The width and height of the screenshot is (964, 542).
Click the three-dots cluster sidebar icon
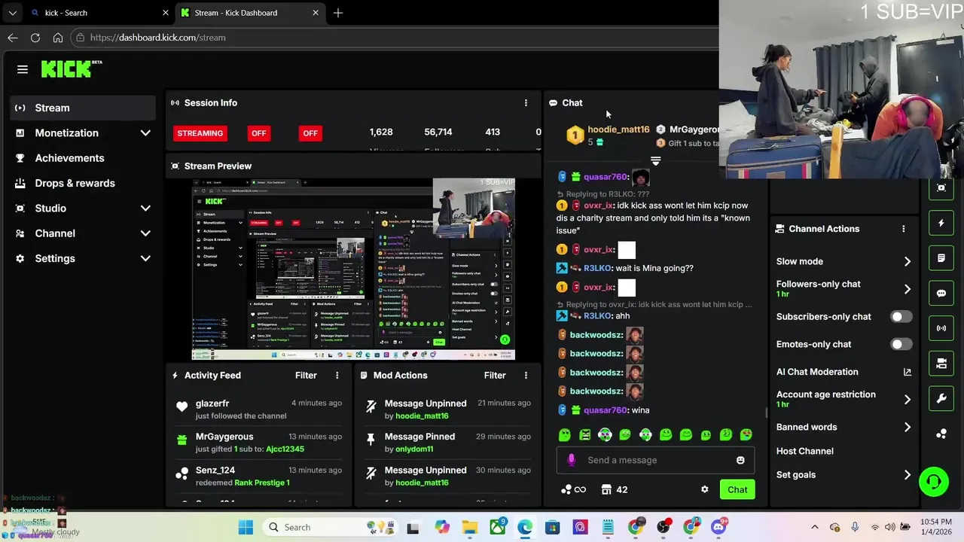(941, 434)
